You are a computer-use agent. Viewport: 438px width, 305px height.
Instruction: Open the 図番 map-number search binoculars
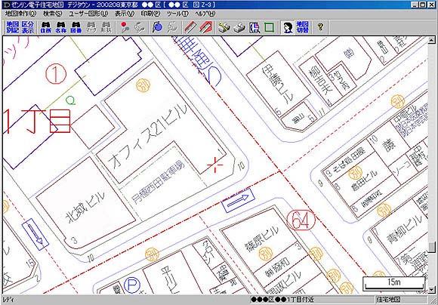point(76,27)
